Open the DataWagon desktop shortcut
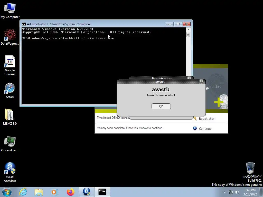Image resolution: width=263 pixels, height=197 pixels. 10,37
